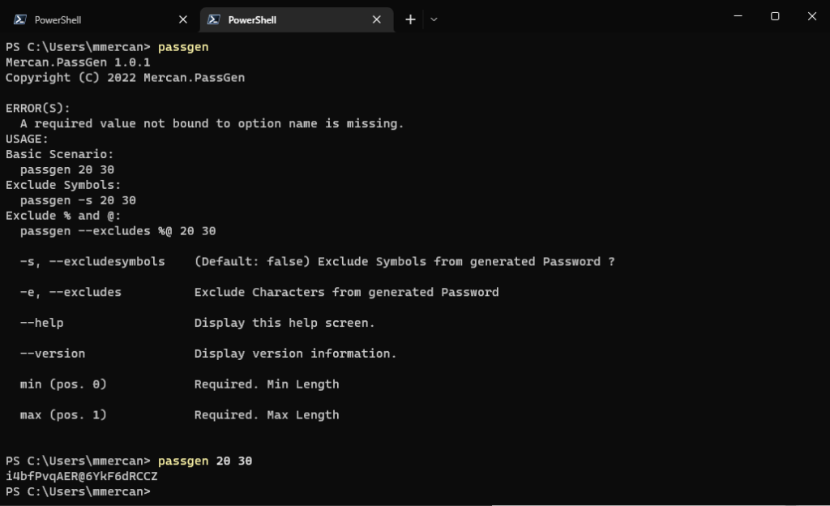This screenshot has height=506, width=830.
Task: Click the executed 'passgen 20 30' command near the bottom
Action: click(x=205, y=461)
